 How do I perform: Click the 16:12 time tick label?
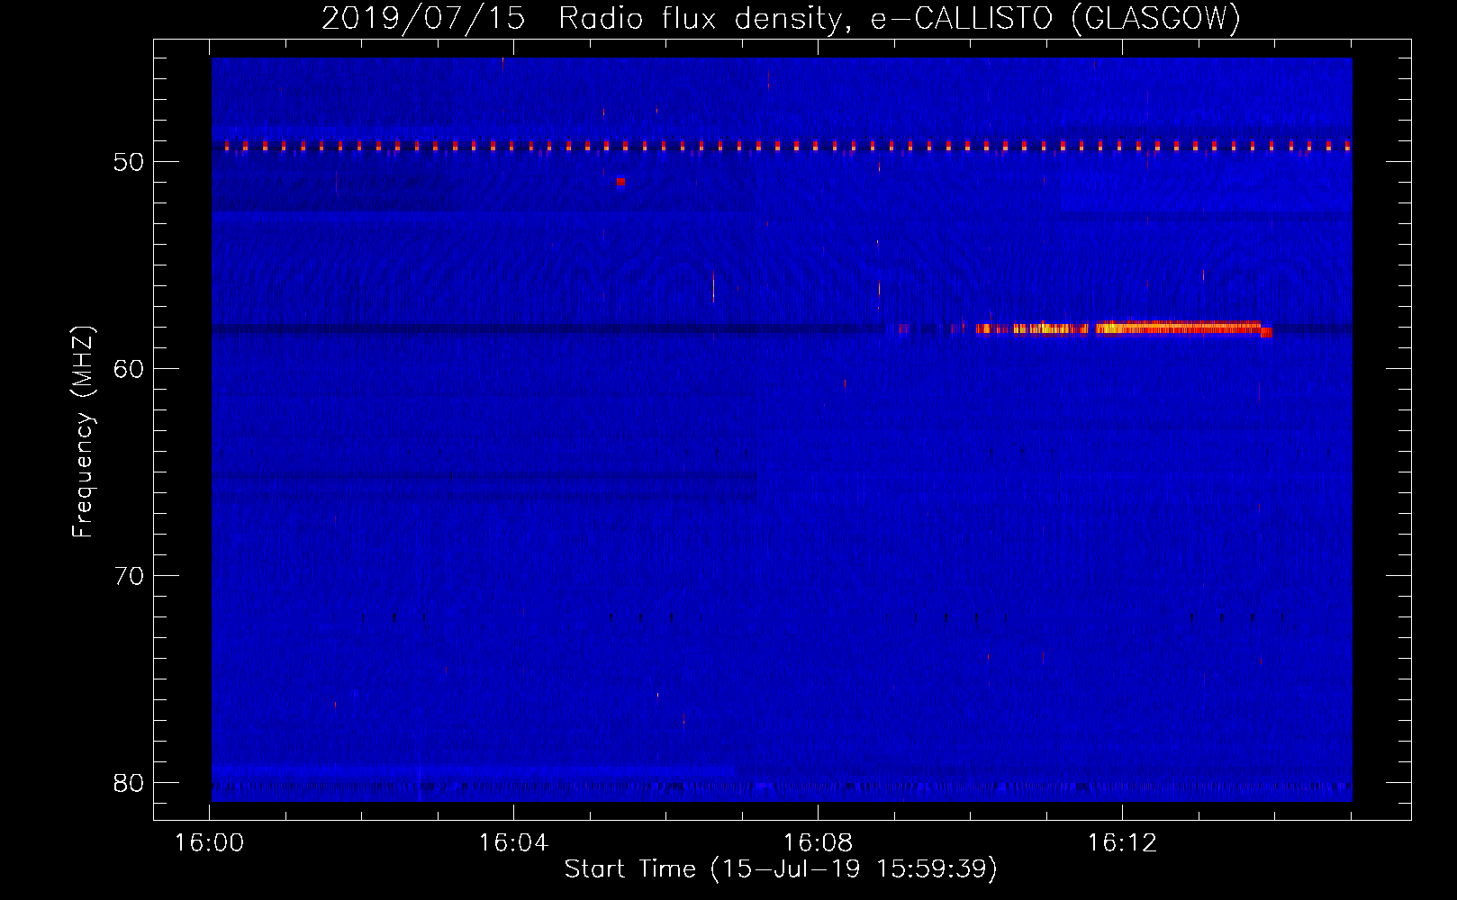coord(1122,843)
